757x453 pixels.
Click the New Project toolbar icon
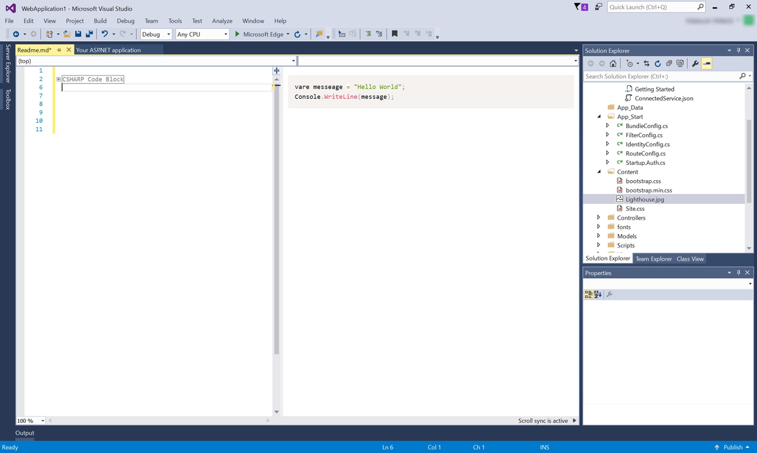click(50, 34)
